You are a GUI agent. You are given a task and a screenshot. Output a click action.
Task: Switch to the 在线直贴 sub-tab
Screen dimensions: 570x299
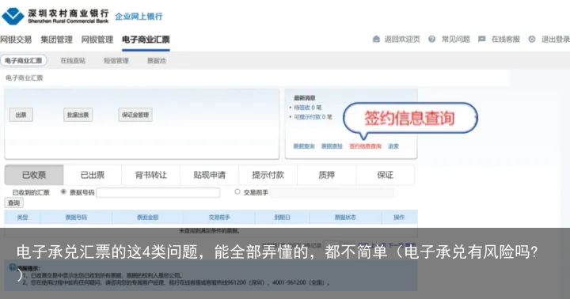click(x=73, y=61)
